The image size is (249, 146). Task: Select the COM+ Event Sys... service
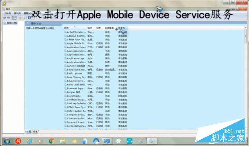(x=95, y=107)
